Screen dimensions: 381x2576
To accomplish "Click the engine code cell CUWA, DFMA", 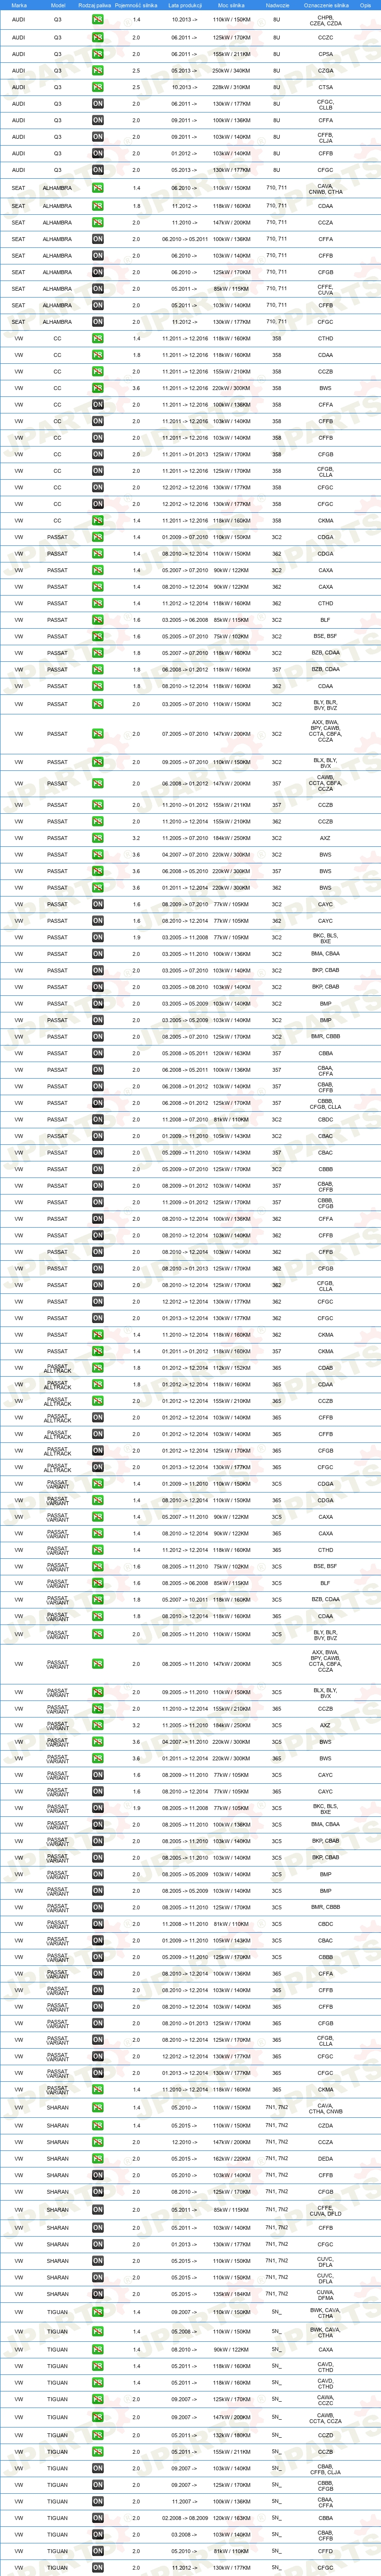I will (x=326, y=2294).
